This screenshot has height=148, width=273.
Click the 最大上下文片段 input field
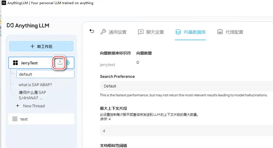tap(186, 131)
